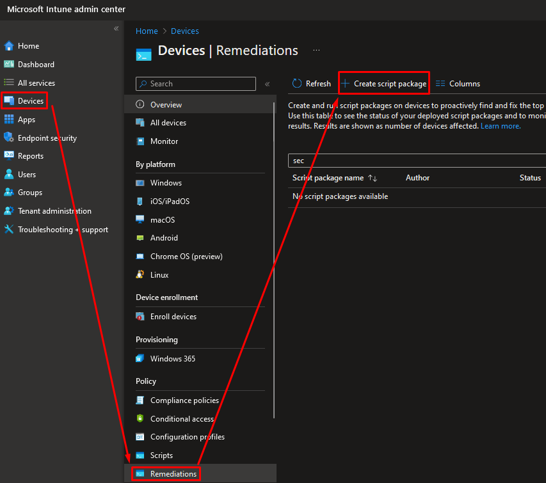546x483 pixels.
Task: Select Troubleshooting + support menu item
Action: point(63,230)
